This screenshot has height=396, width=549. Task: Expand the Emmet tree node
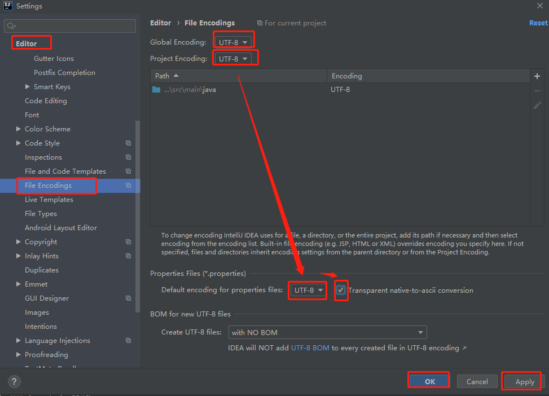click(x=19, y=284)
